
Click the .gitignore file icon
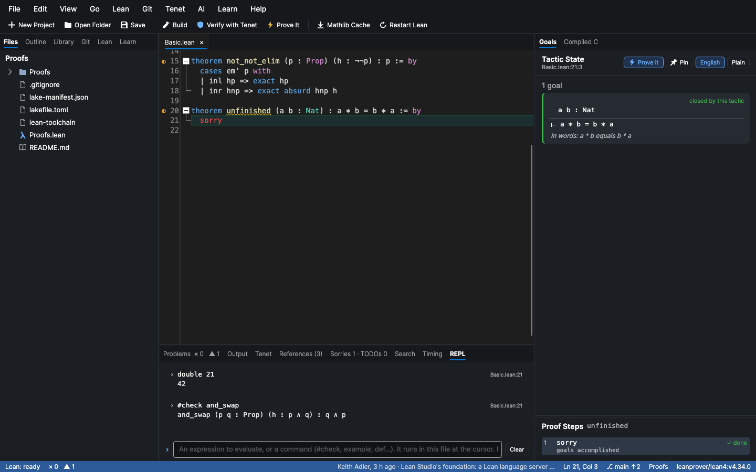pyautogui.click(x=23, y=84)
